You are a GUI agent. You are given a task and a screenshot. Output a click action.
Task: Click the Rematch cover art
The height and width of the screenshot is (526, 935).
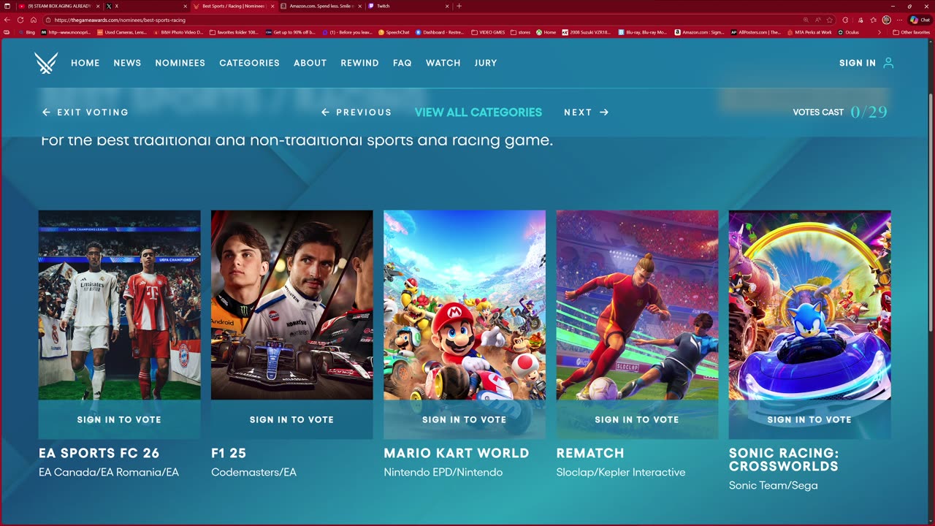[637, 305]
